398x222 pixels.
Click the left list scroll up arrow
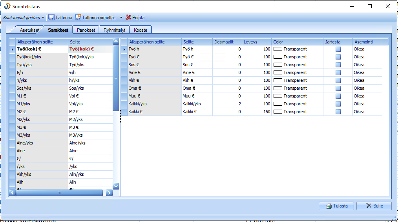pos(116,41)
